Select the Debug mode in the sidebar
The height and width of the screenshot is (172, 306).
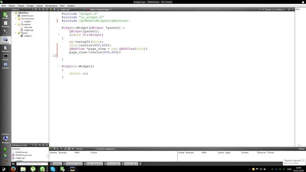pyautogui.click(x=5, y=40)
